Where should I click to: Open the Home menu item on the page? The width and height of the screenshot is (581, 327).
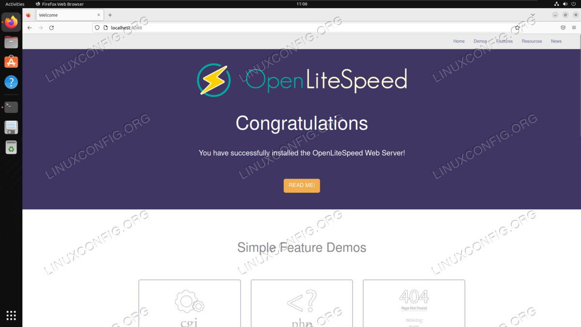pos(459,41)
